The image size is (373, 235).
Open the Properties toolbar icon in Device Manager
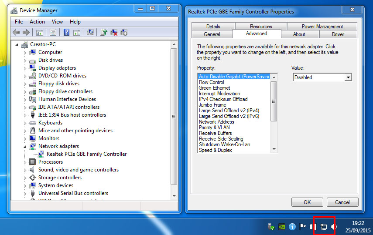click(53, 32)
